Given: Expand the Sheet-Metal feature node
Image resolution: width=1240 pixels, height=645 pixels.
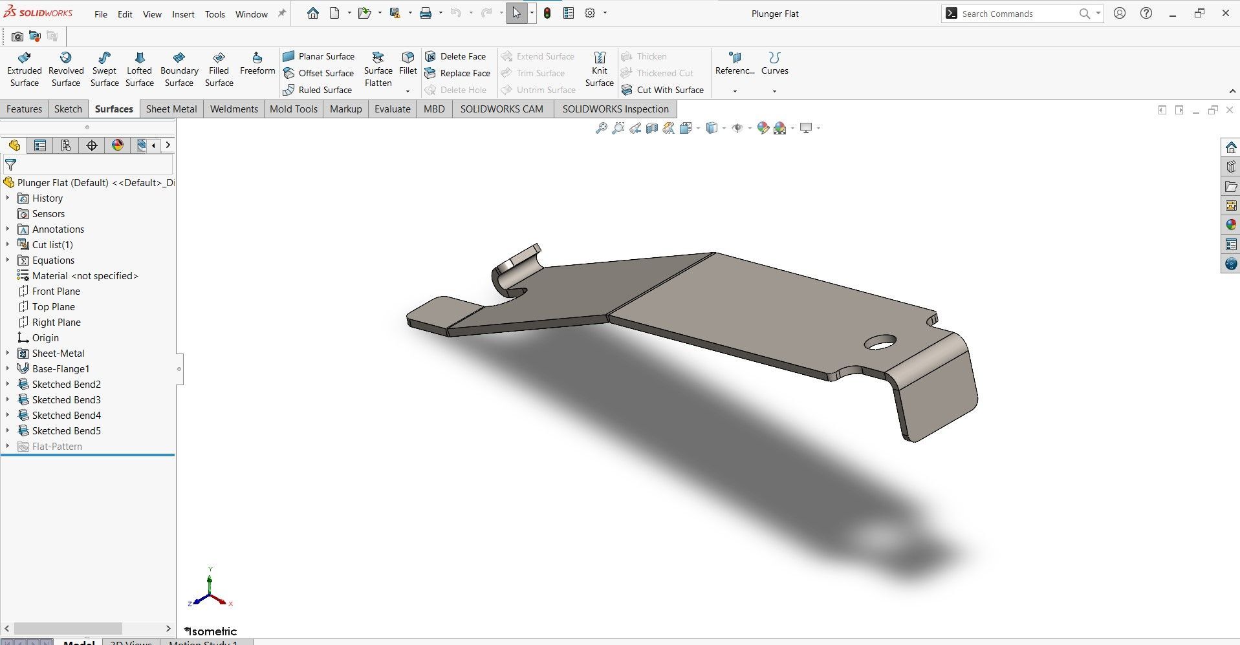Looking at the screenshot, I should tap(8, 353).
